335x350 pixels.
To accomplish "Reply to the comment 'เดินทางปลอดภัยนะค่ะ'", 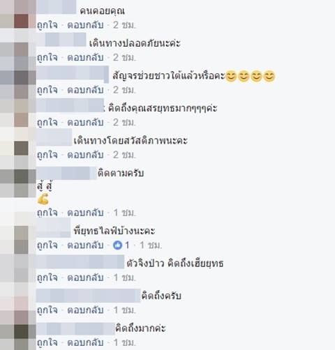I will [85, 58].
